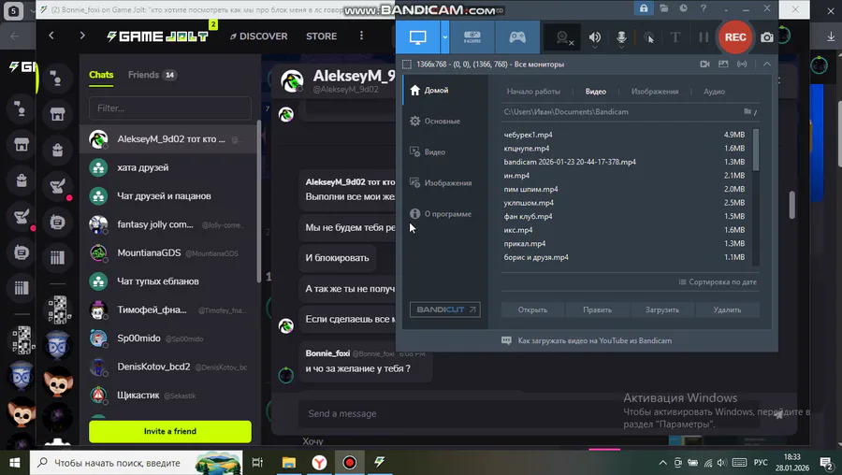Image resolution: width=842 pixels, height=475 pixels.
Task: Open Windows Task View
Action: (x=258, y=462)
